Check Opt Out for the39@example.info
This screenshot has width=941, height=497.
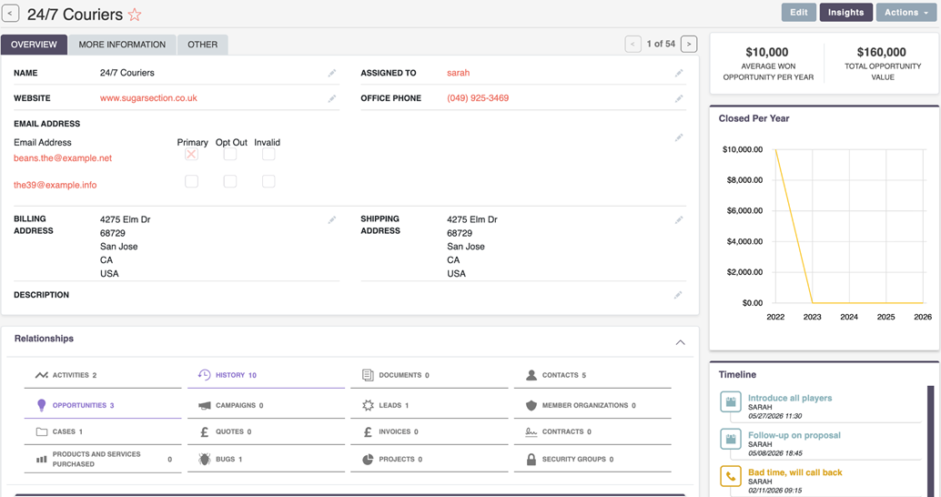click(230, 181)
